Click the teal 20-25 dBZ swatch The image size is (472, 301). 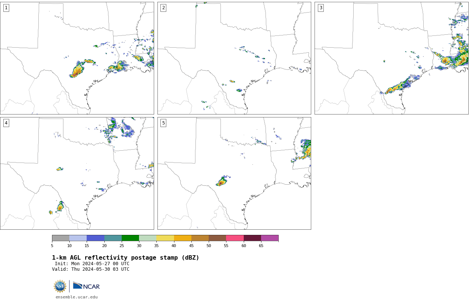(x=113, y=238)
